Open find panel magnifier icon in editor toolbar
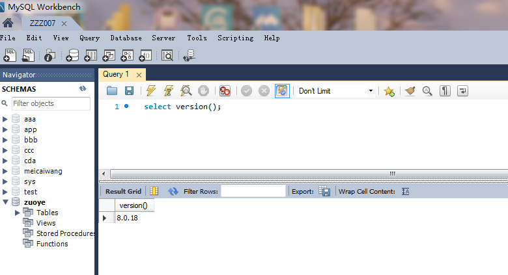Image resolution: width=508 pixels, height=275 pixels. click(427, 91)
